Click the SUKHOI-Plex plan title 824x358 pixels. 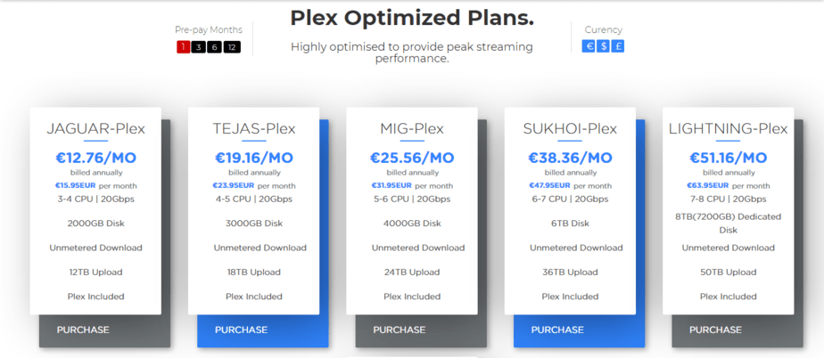[x=570, y=129]
